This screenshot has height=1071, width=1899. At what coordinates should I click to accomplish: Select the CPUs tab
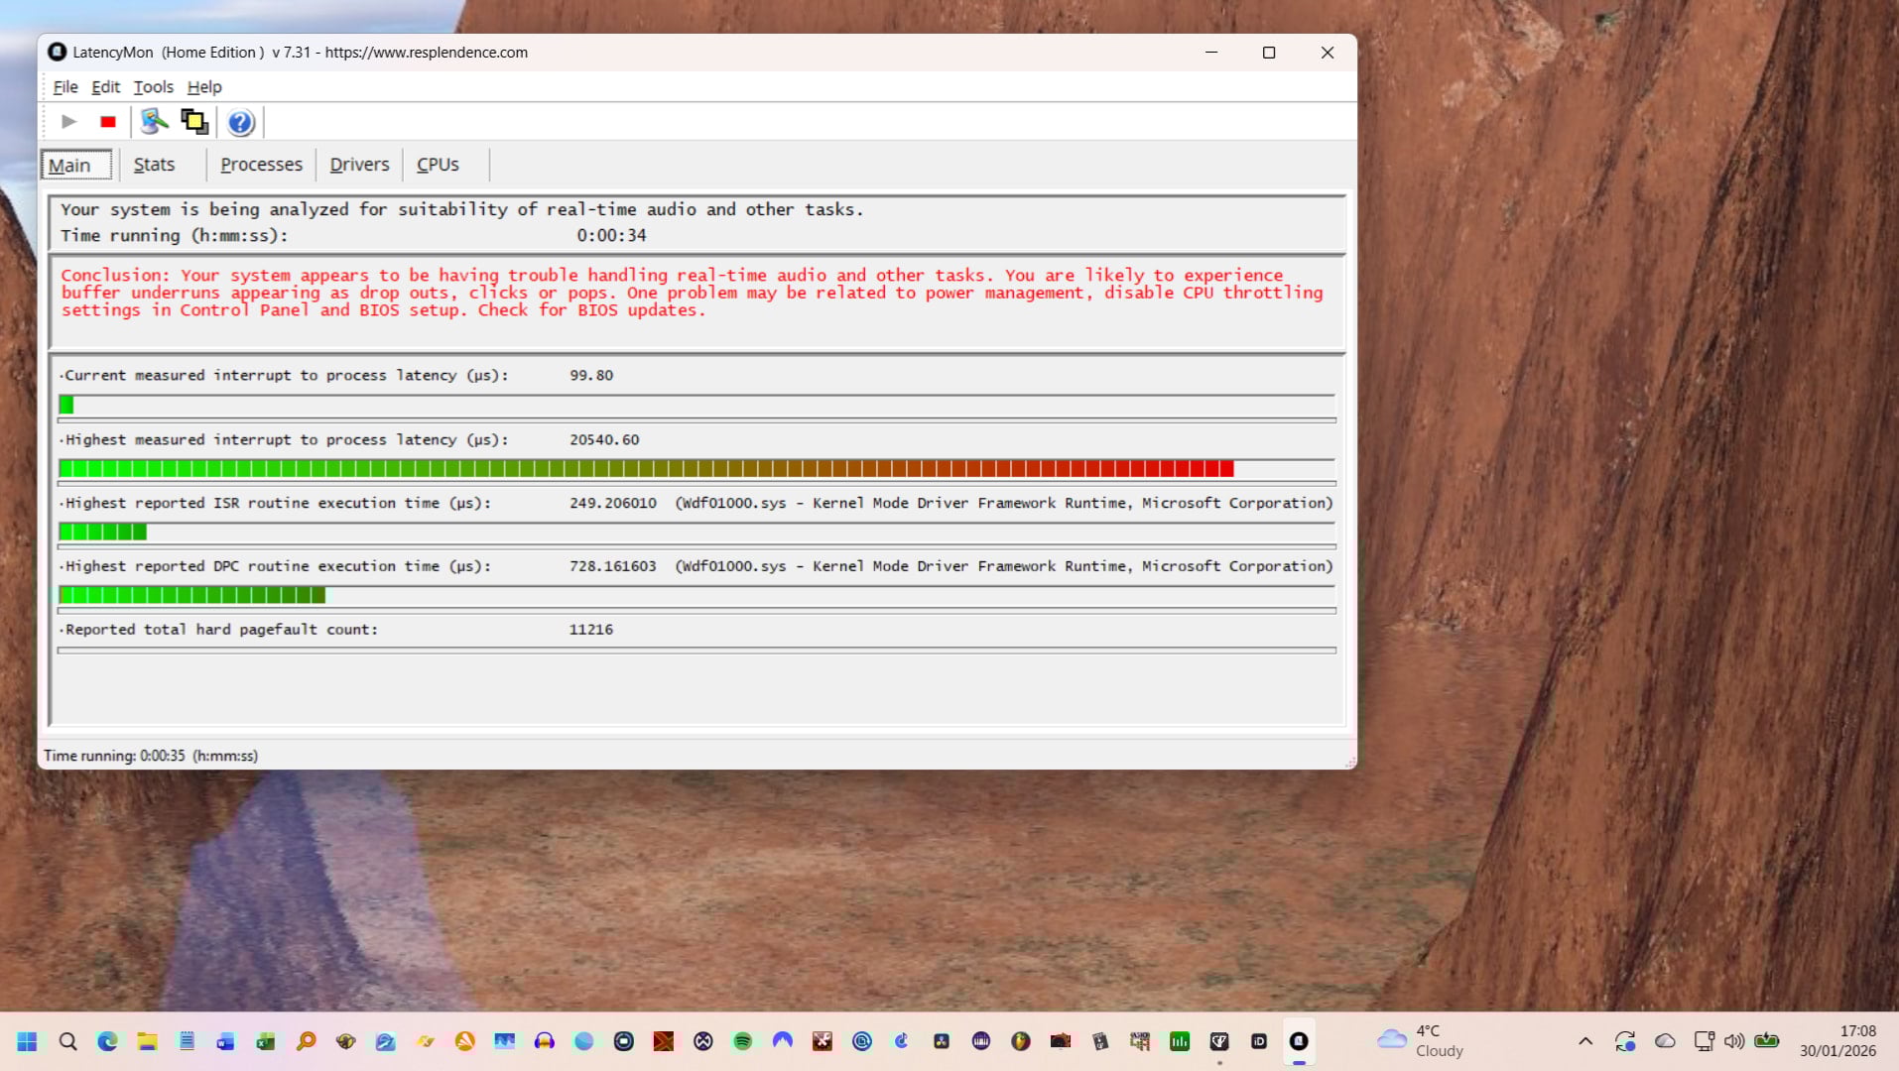click(x=438, y=165)
